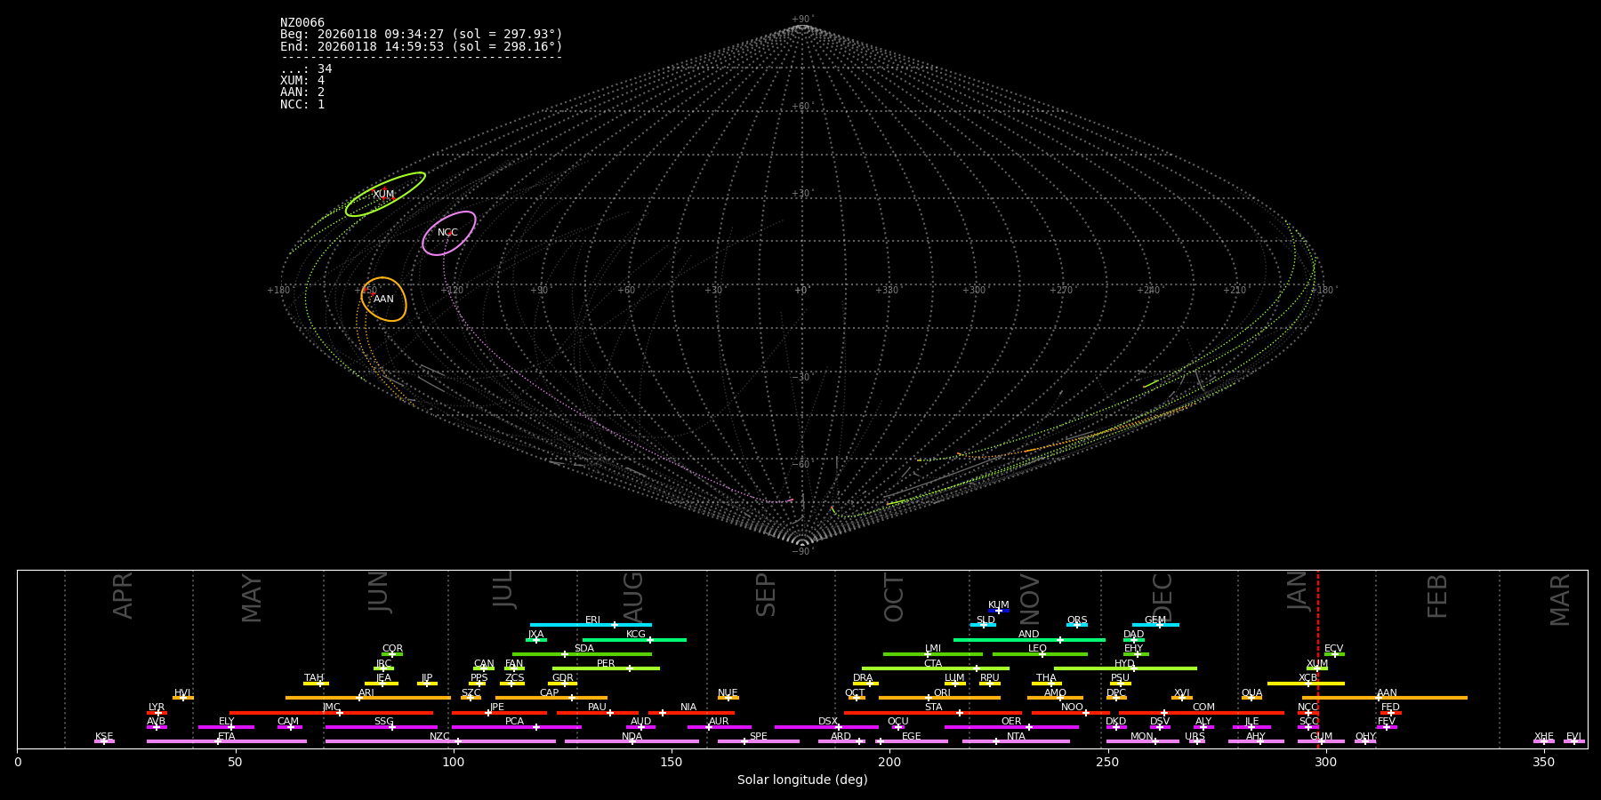The width and height of the screenshot is (1601, 800).
Task: Click the STA red shower bar
Action: coord(933,712)
